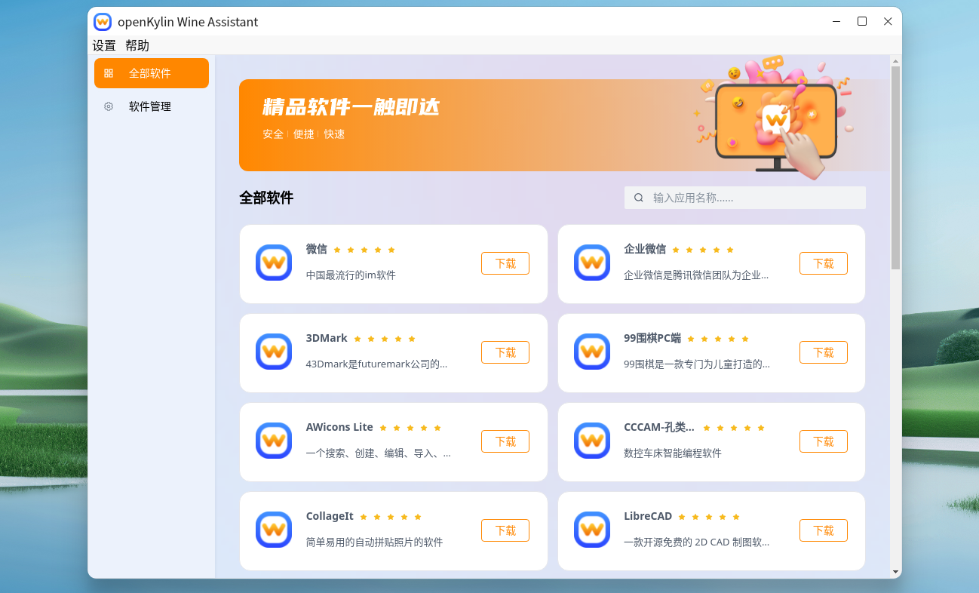Focus the 输入应用名称 search field
979x593 pixels.
coord(744,198)
